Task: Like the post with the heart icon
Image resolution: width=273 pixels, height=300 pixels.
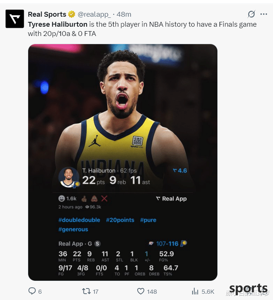Action: [141, 291]
